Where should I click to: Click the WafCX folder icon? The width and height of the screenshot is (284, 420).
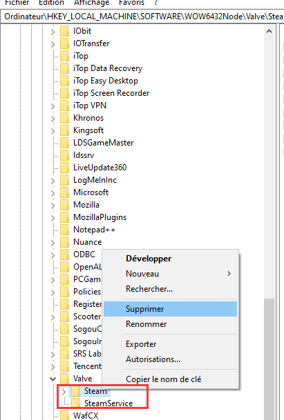[x=64, y=415]
